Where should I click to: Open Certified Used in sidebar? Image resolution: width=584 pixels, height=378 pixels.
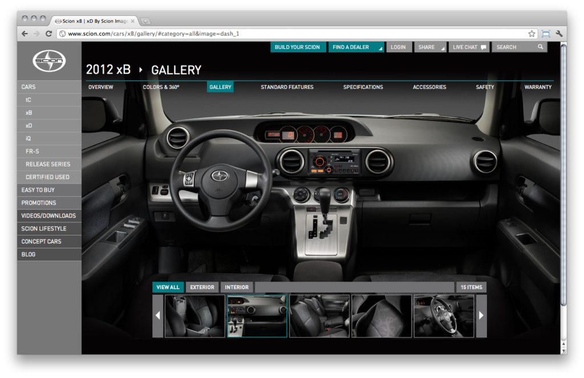point(49,177)
